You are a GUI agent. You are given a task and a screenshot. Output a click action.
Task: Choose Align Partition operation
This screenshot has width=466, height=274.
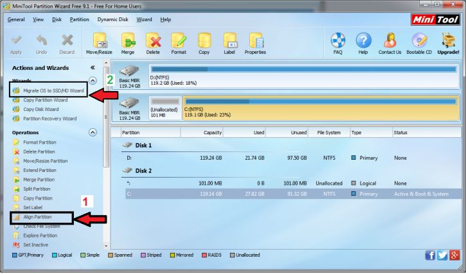click(x=32, y=217)
